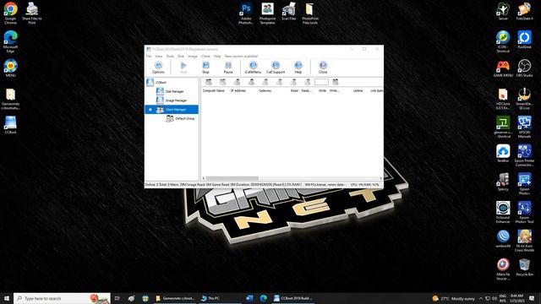Open the Options toolbar button in CCBoot
The width and height of the screenshot is (541, 304).
click(x=158, y=68)
